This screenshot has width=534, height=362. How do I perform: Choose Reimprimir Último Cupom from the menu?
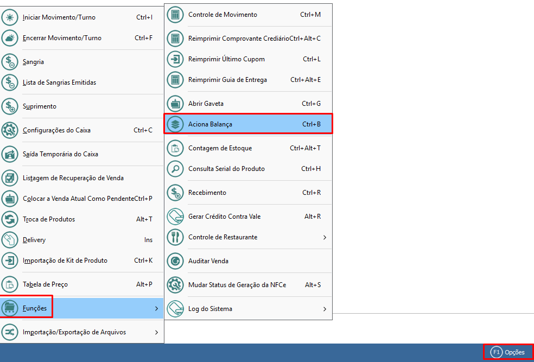tap(226, 59)
